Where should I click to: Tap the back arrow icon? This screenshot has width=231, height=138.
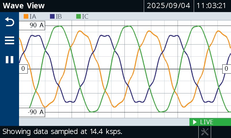pos(10,22)
